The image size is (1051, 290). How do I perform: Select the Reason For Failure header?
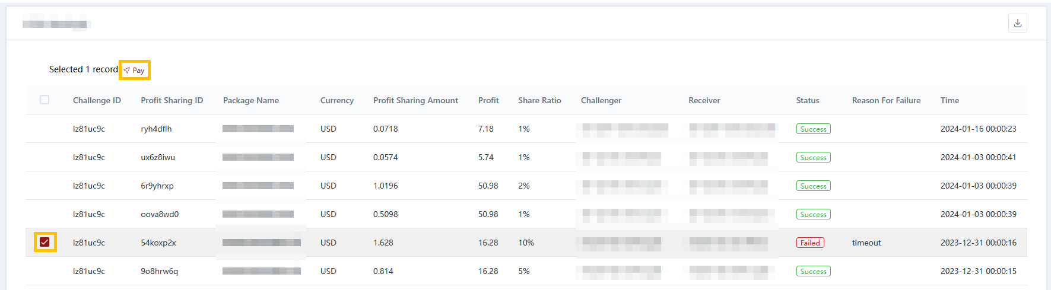click(886, 100)
